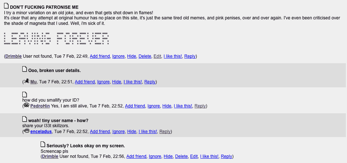Click the page icon beside the top post title

click(x=7, y=6)
